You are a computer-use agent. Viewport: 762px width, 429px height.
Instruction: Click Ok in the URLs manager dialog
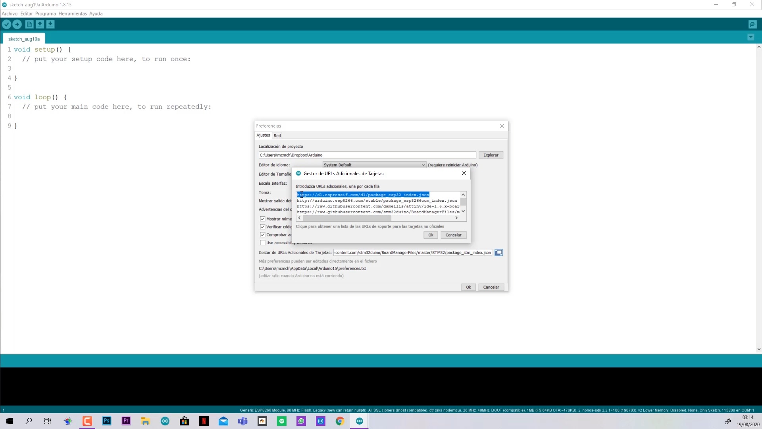coord(431,235)
